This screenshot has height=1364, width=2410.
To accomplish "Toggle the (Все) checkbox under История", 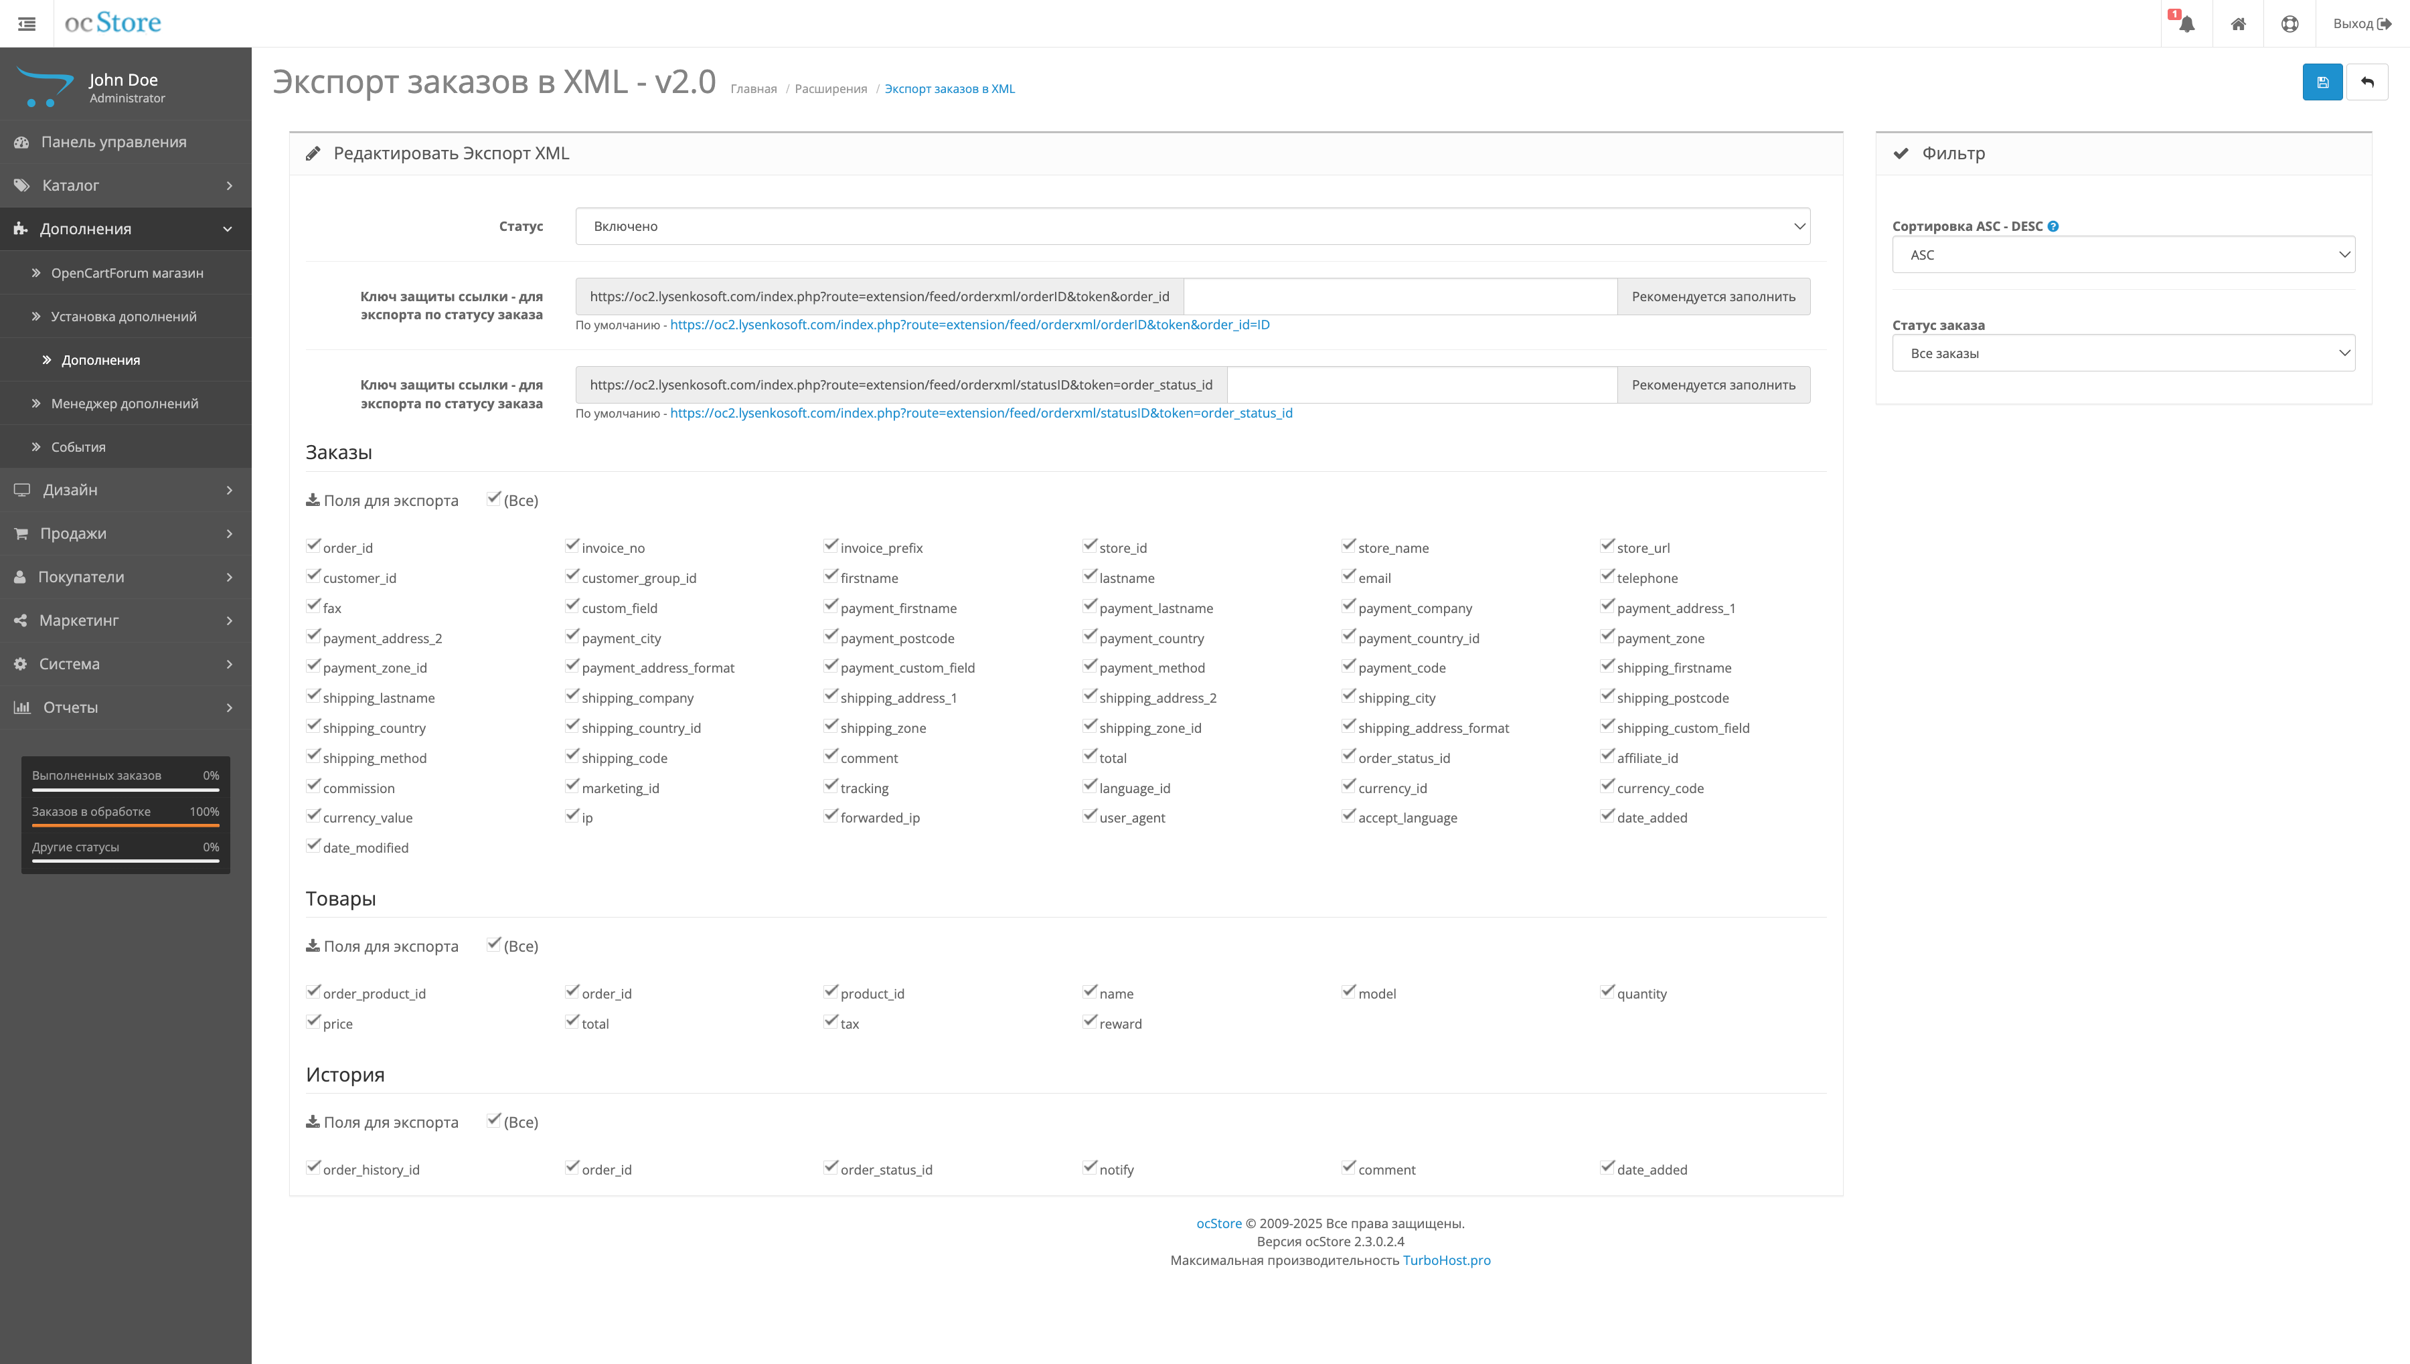I will pyautogui.click(x=494, y=1120).
